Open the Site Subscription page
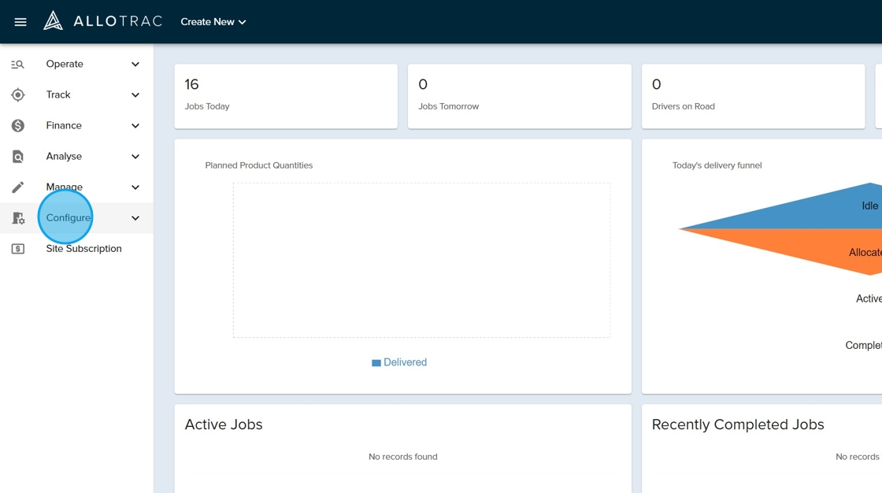The width and height of the screenshot is (882, 493). (83, 249)
